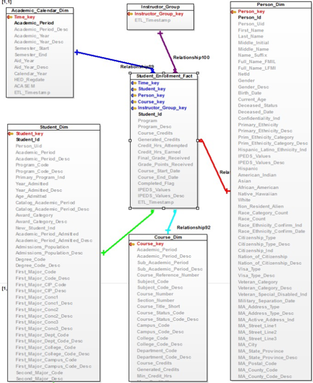Select the Person_Dim table header
The height and width of the screenshot is (383, 313).
(x=271, y=4)
